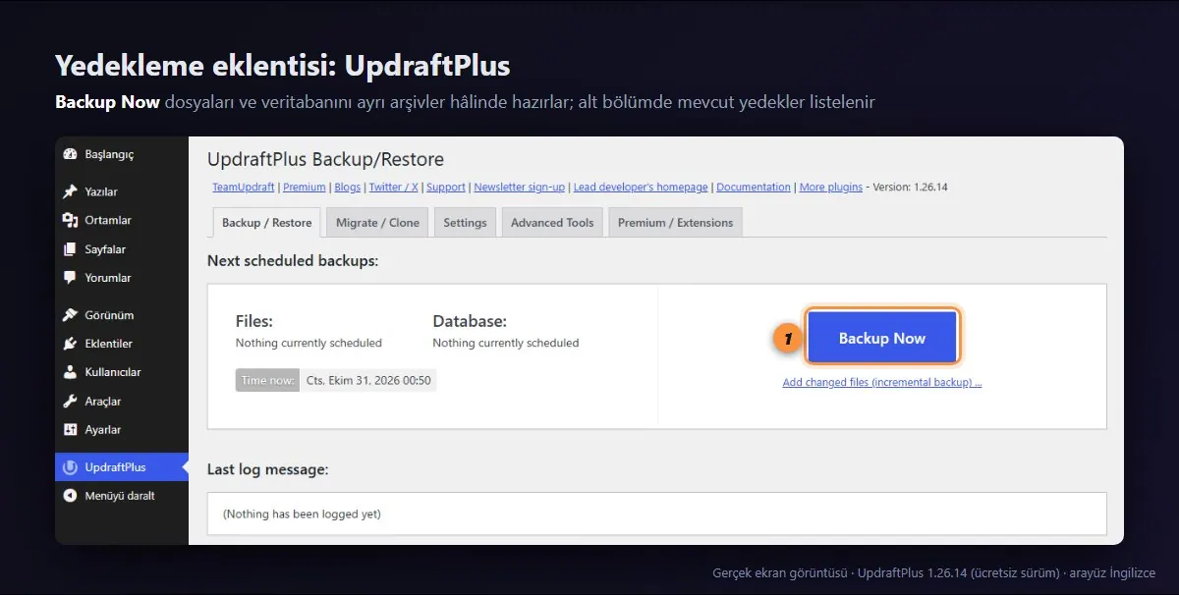Open the Settings tab
This screenshot has width=1179, height=595.
465,223
